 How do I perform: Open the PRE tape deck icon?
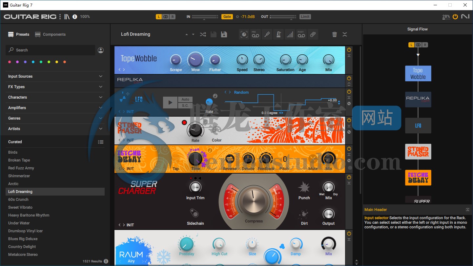[x=255, y=34]
